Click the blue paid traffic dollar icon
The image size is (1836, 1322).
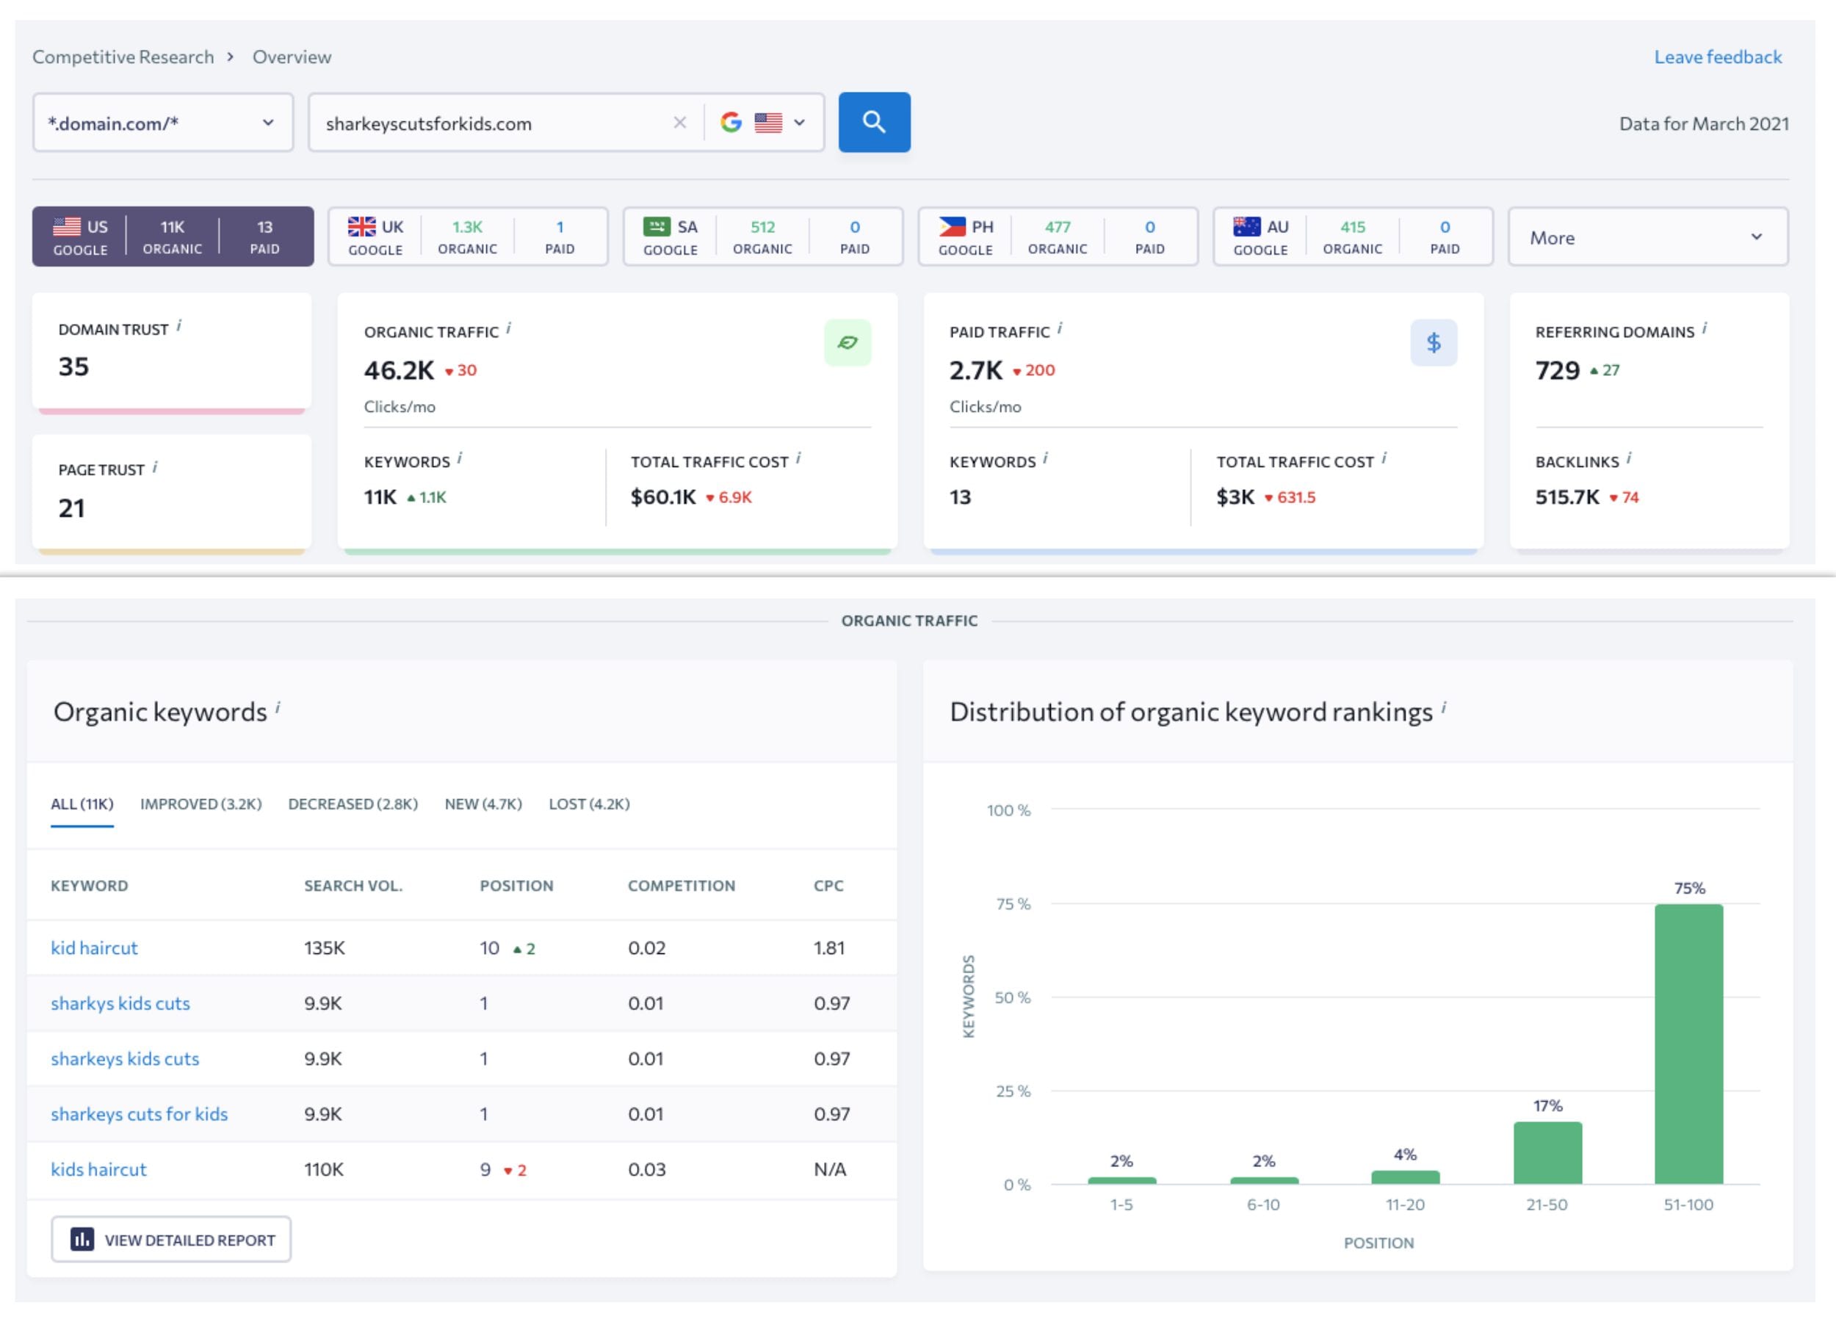1434,342
